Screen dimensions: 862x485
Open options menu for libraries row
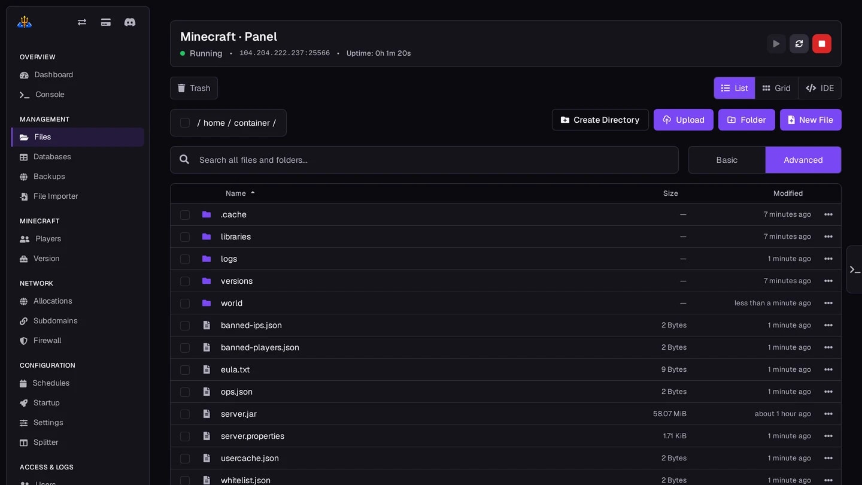828,237
